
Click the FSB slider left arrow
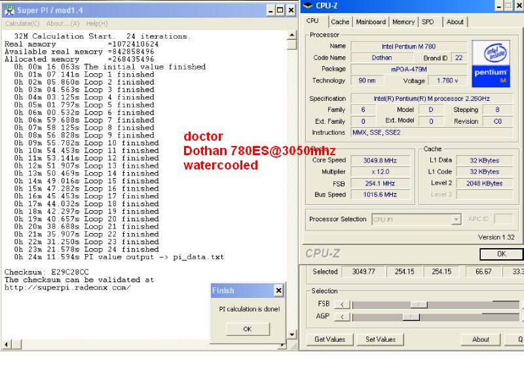342,304
